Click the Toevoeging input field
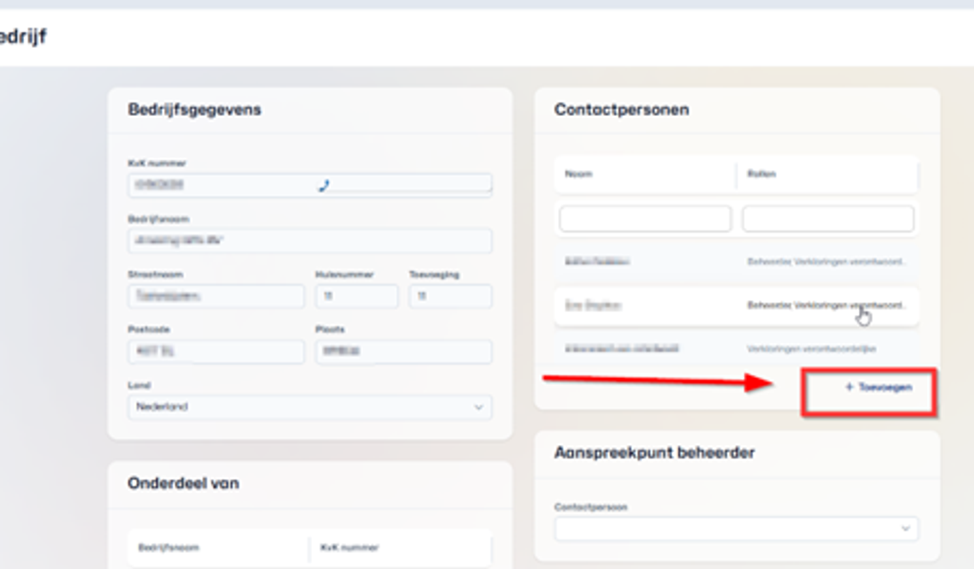The height and width of the screenshot is (569, 974). (x=450, y=296)
